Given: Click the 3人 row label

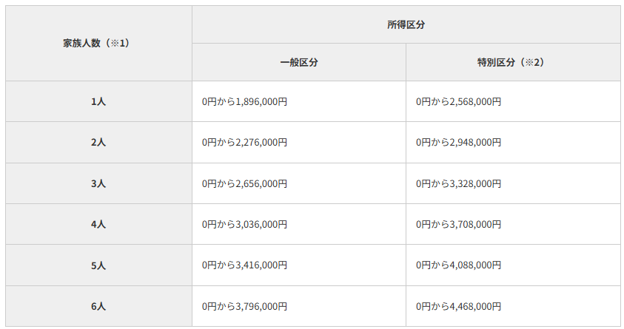Looking at the screenshot, I should point(98,183).
